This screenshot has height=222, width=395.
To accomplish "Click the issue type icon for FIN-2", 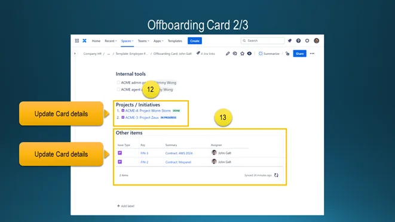I will click(120, 162).
